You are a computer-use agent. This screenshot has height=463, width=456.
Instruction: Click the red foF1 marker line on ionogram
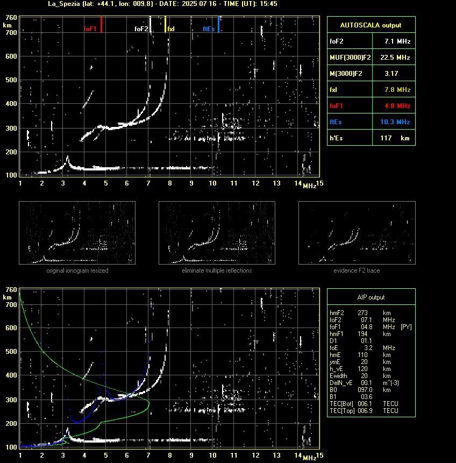click(x=101, y=24)
